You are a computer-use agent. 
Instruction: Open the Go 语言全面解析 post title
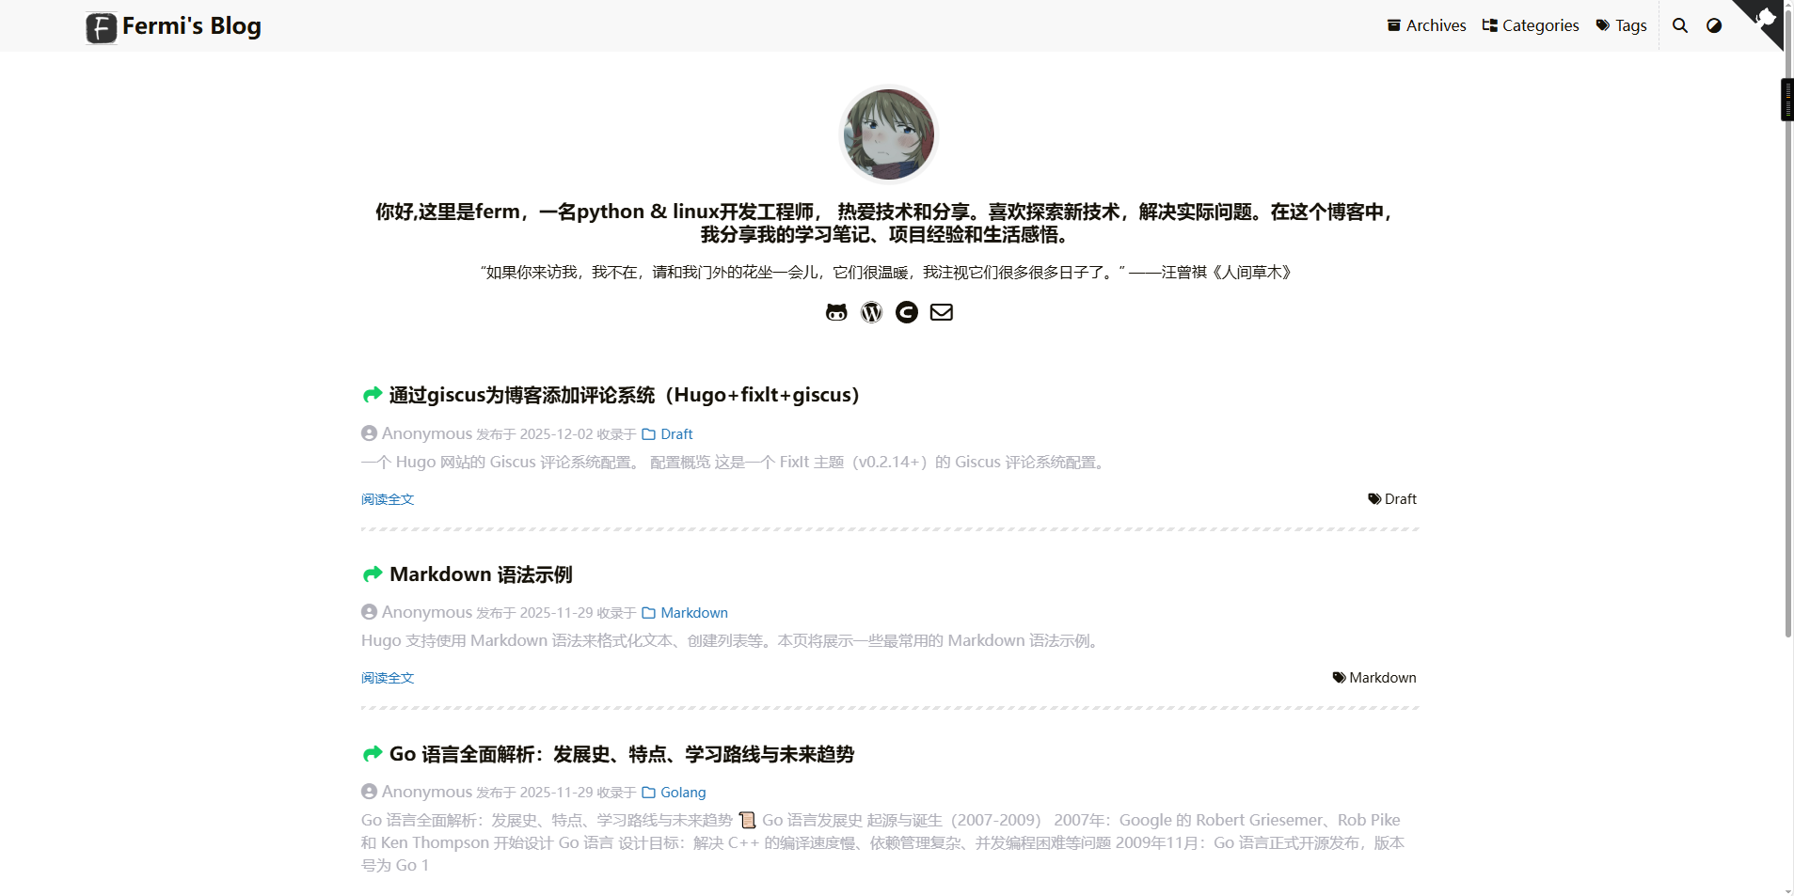pos(621,754)
